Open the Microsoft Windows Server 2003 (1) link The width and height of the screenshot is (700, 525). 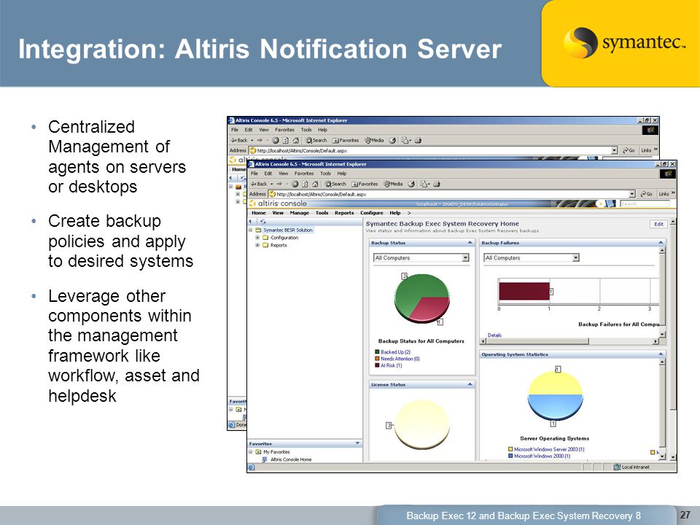tap(549, 450)
